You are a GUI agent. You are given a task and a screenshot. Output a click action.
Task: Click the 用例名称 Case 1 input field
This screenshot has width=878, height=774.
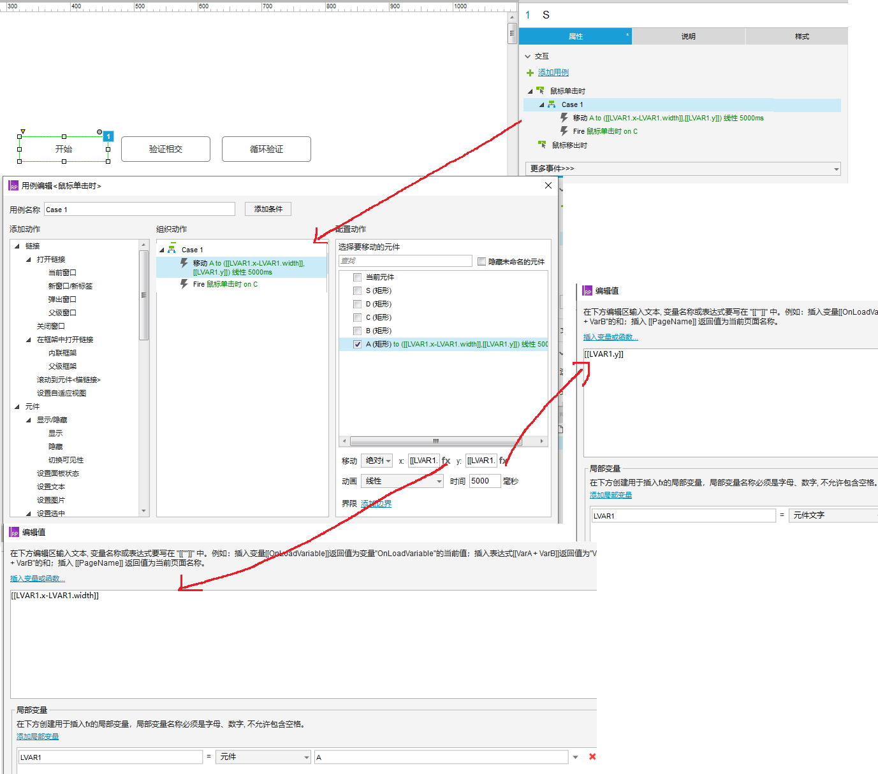[x=140, y=209]
